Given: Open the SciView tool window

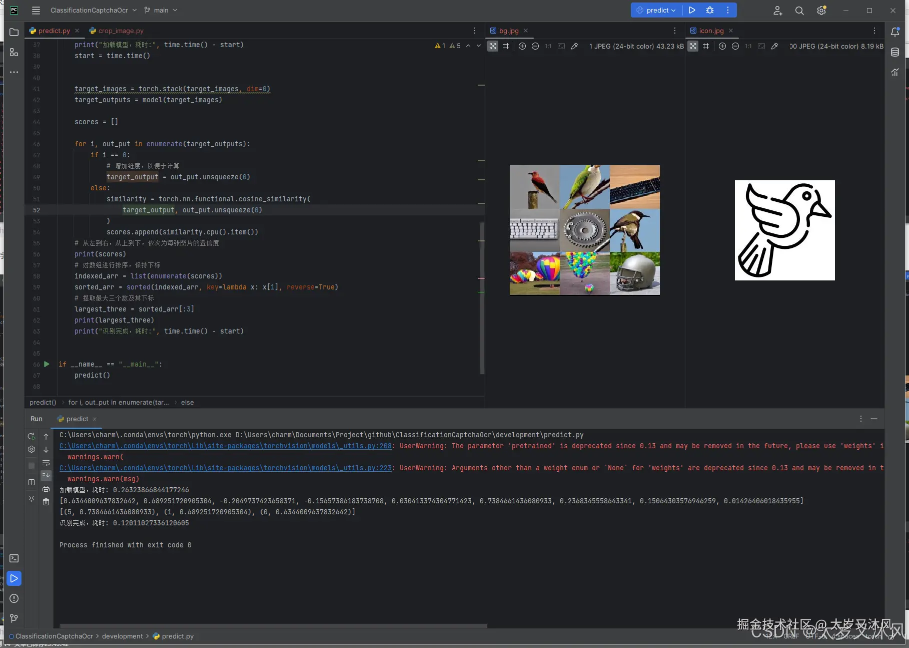Looking at the screenshot, I should click(895, 72).
